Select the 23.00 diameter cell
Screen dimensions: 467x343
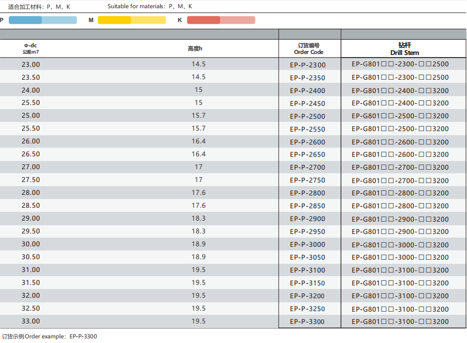[x=30, y=64]
